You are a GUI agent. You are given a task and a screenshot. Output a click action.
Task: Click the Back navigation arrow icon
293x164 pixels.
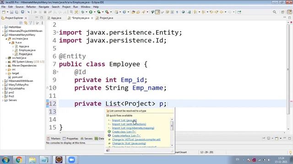(222, 12)
